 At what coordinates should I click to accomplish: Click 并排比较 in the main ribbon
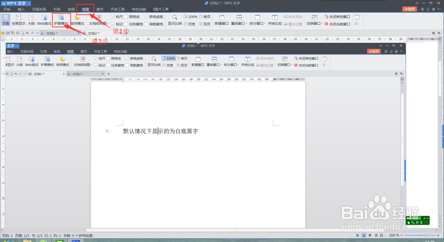point(275,20)
